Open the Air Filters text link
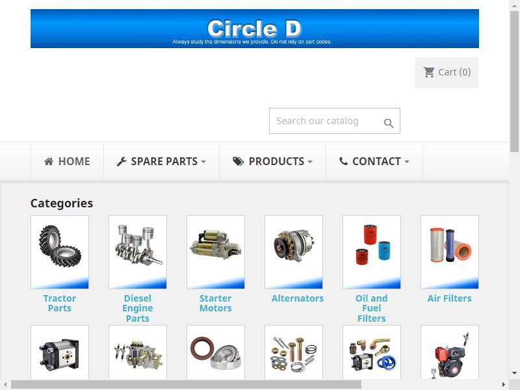This screenshot has height=390, width=520. 449,298
